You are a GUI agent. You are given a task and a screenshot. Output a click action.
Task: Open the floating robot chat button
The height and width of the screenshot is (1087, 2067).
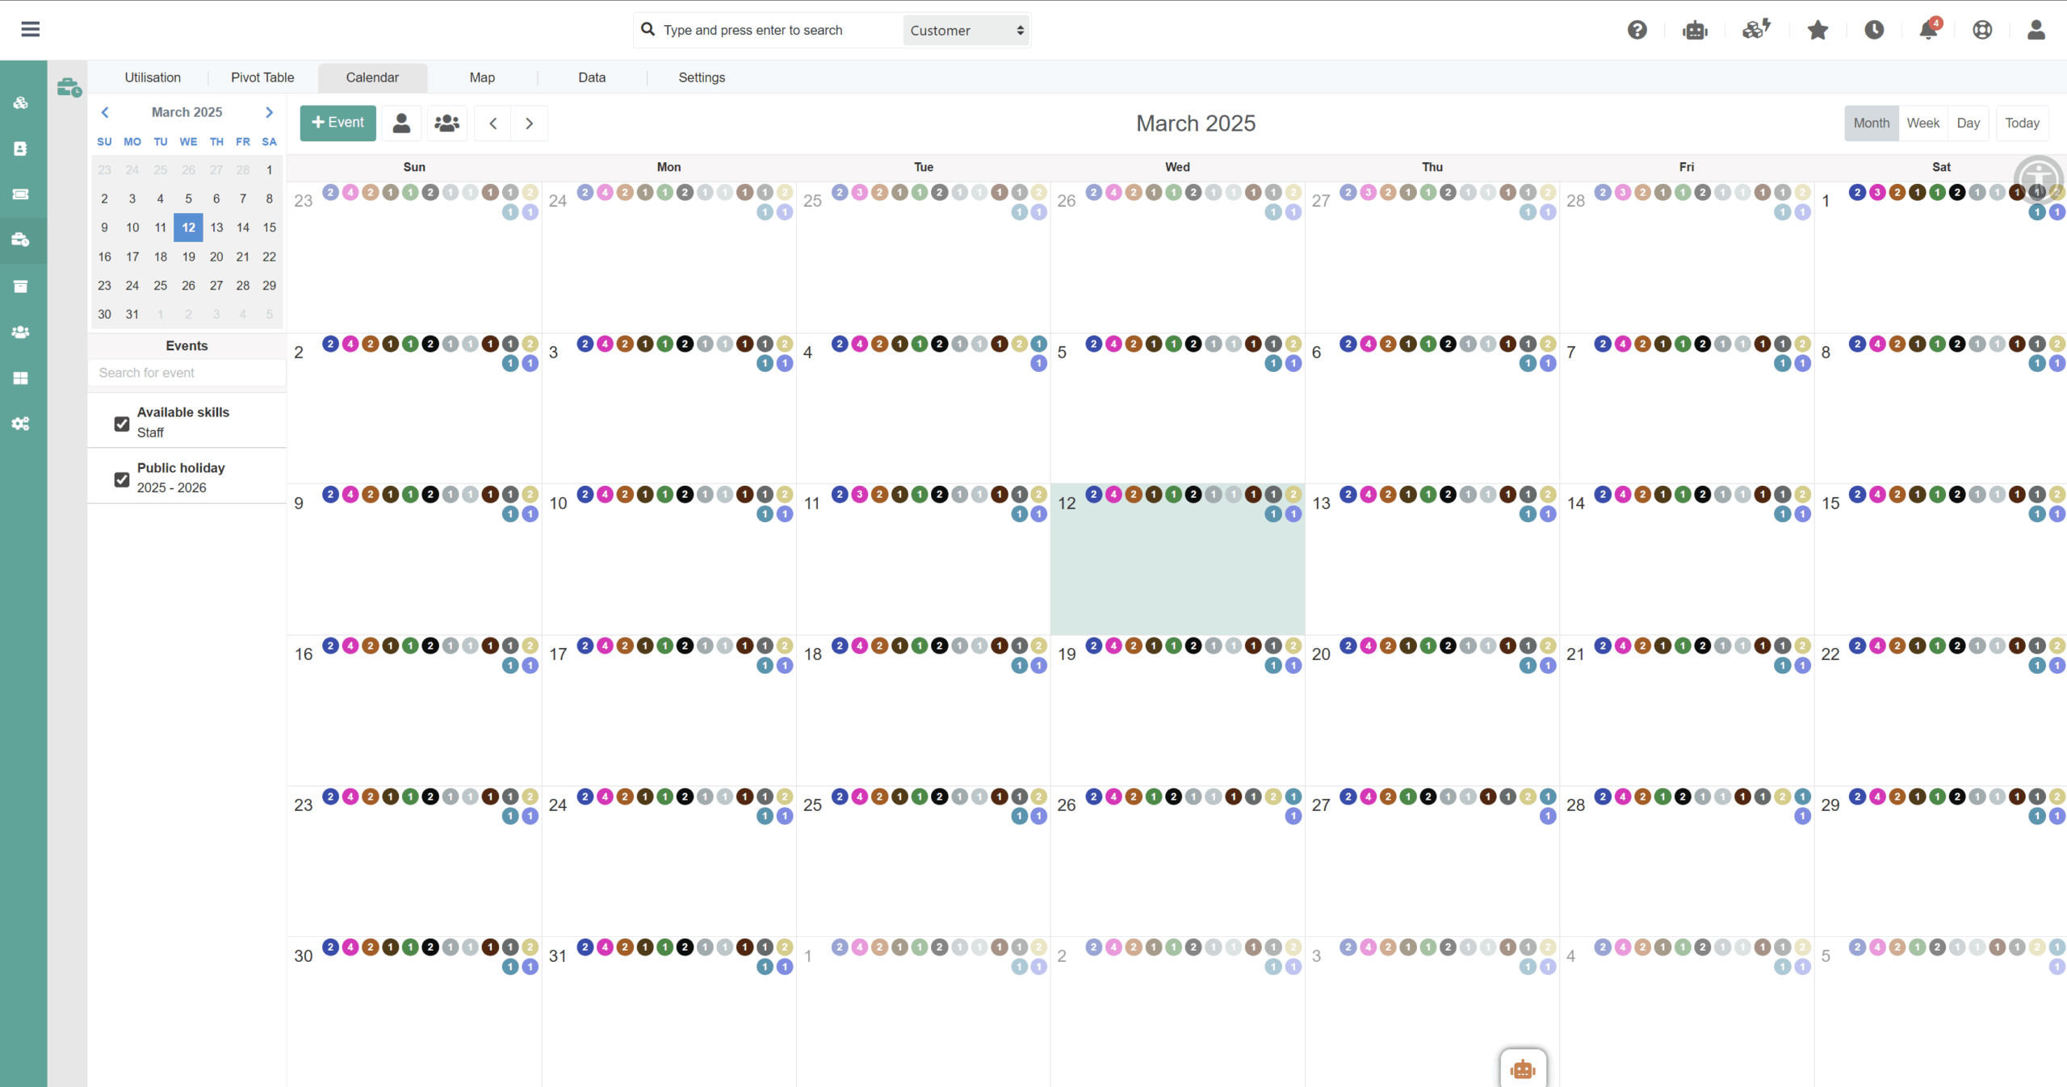(x=1523, y=1069)
